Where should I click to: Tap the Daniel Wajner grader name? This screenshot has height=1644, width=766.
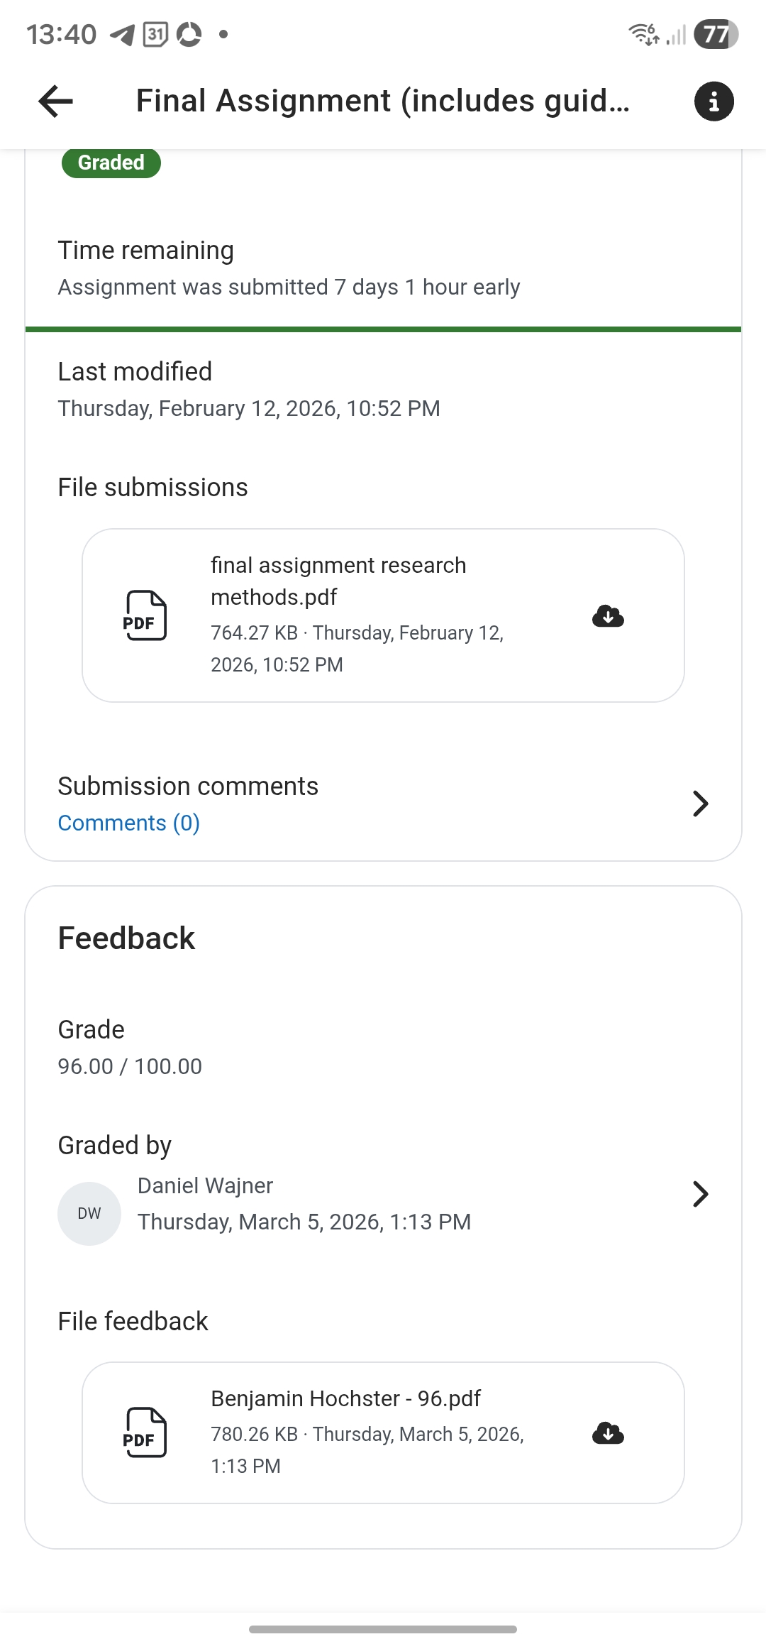point(205,1185)
